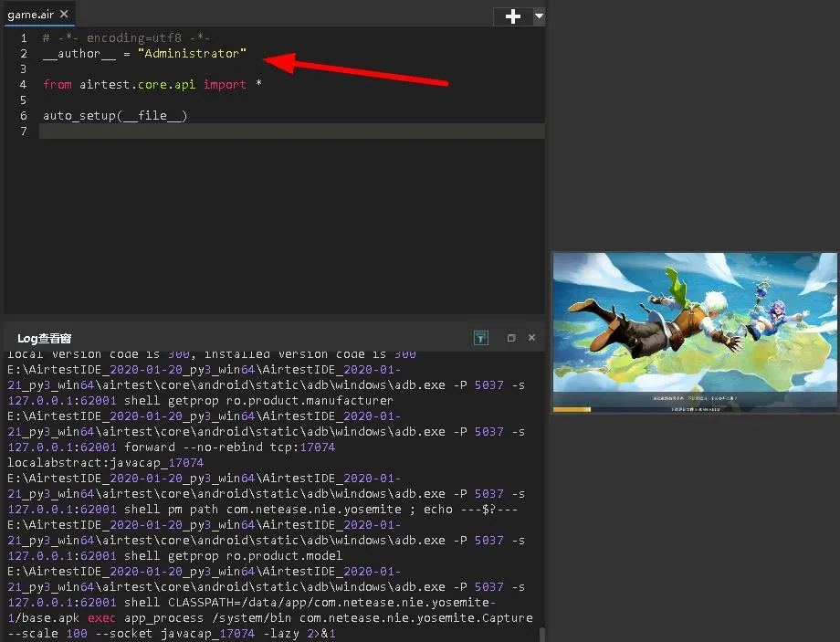Image resolution: width=840 pixels, height=642 pixels.
Task: Add a new script with plus button
Action: click(513, 16)
